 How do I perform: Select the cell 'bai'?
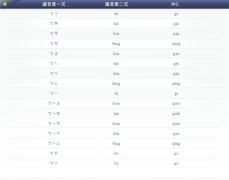click(116, 24)
